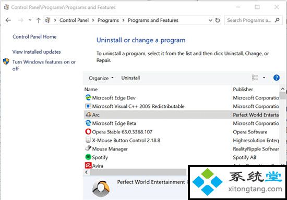Open View installed updates
The height and width of the screenshot is (200, 287).
tap(37, 52)
